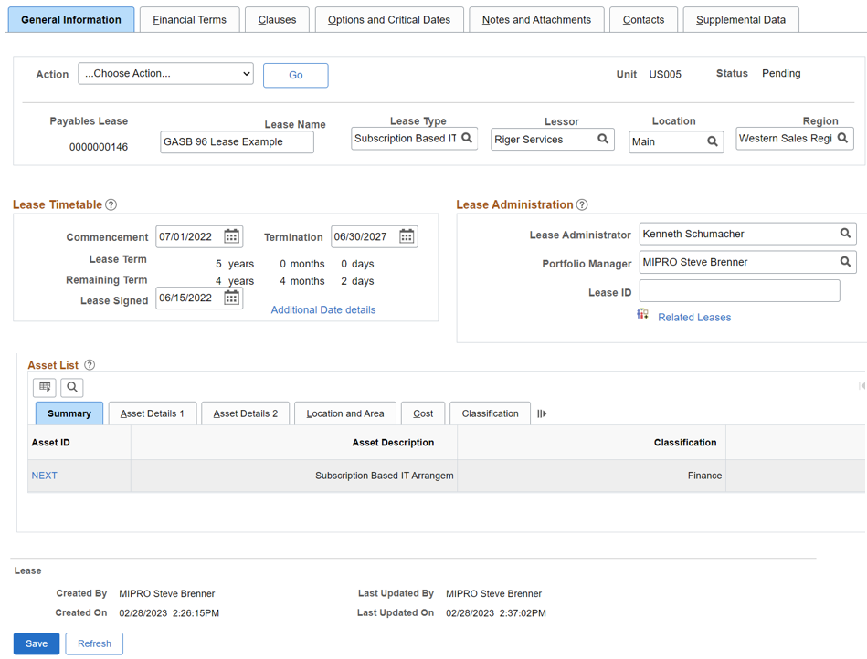Show help for Lease Timetable
The width and height of the screenshot is (867, 659).
[111, 205]
